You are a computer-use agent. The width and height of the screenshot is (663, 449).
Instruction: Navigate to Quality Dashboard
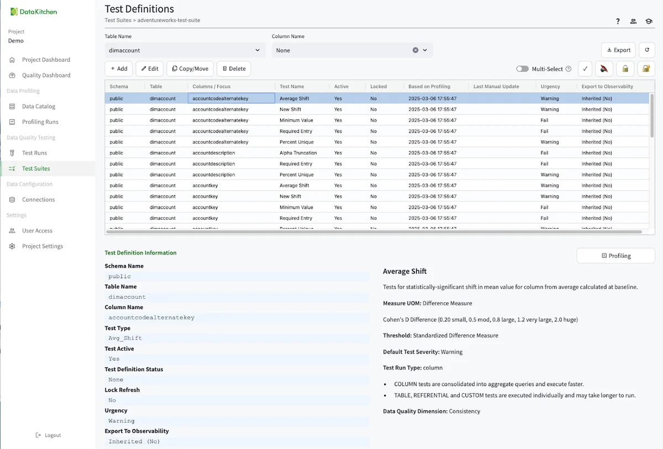pos(46,75)
